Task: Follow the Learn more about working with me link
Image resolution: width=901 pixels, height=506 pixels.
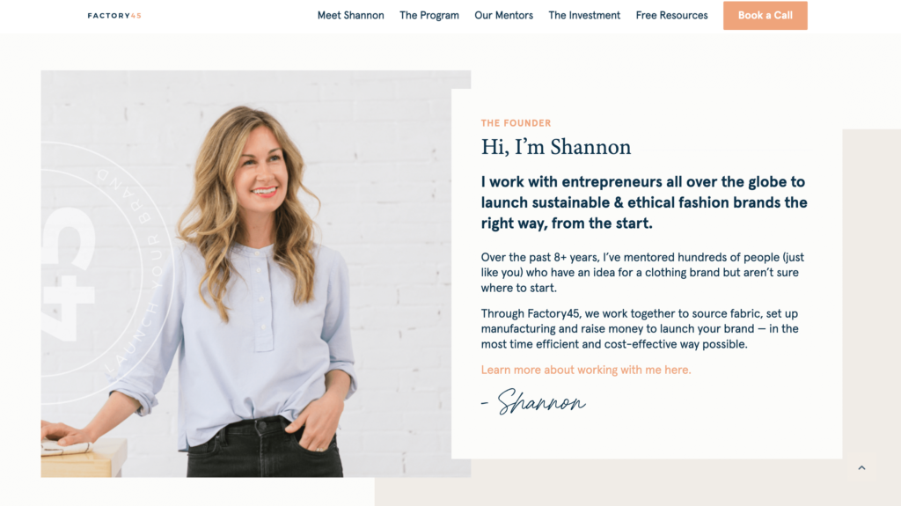Action: tap(585, 370)
